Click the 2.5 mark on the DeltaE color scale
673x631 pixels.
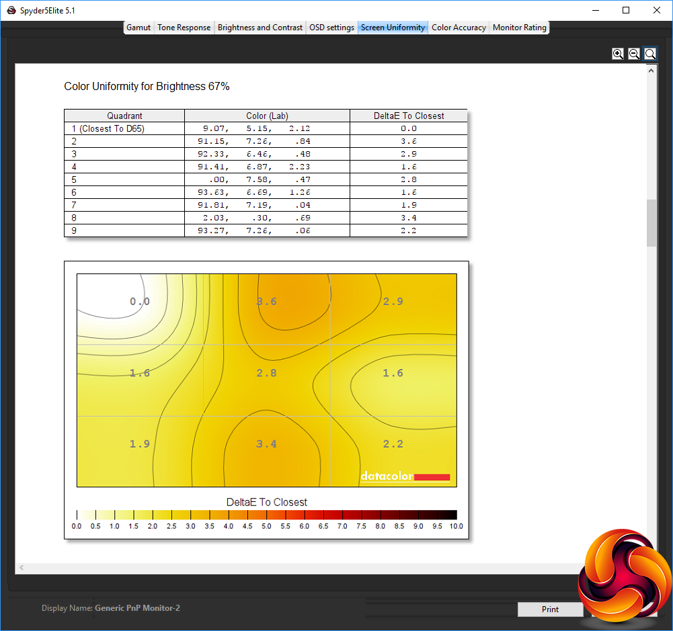[171, 526]
